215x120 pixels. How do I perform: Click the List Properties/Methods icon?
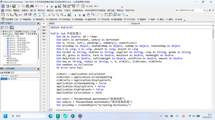coord(3,15)
